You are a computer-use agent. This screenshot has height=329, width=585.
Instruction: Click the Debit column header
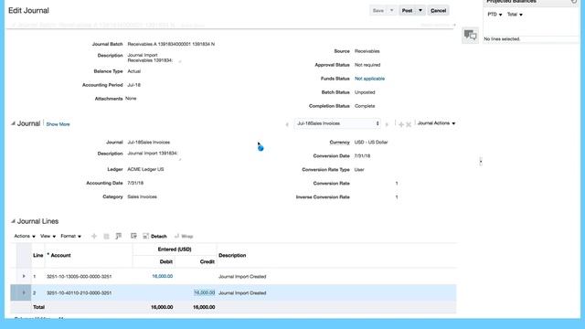point(166,262)
